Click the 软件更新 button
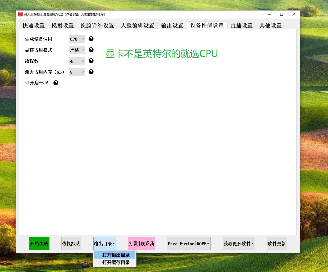Image resolution: width=328 pixels, height=272 pixels. pyautogui.click(x=277, y=244)
